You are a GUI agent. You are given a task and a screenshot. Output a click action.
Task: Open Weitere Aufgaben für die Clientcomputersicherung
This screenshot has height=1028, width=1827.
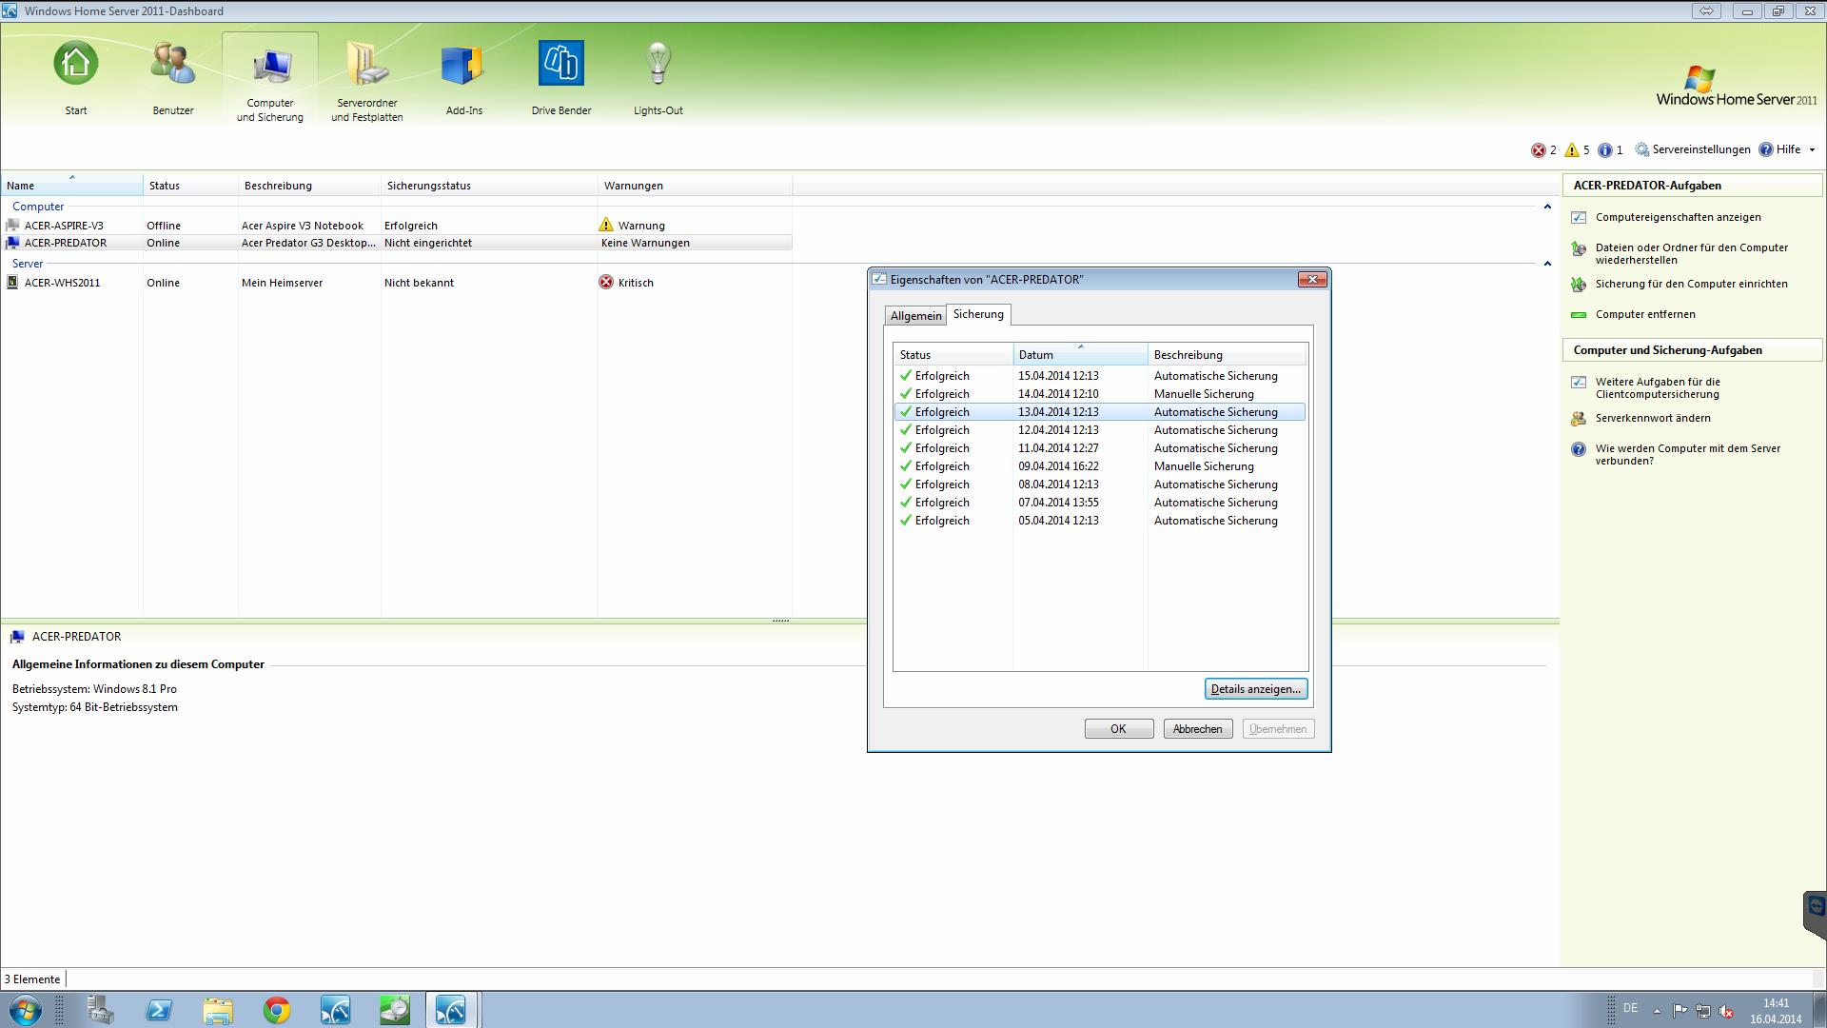(1657, 387)
